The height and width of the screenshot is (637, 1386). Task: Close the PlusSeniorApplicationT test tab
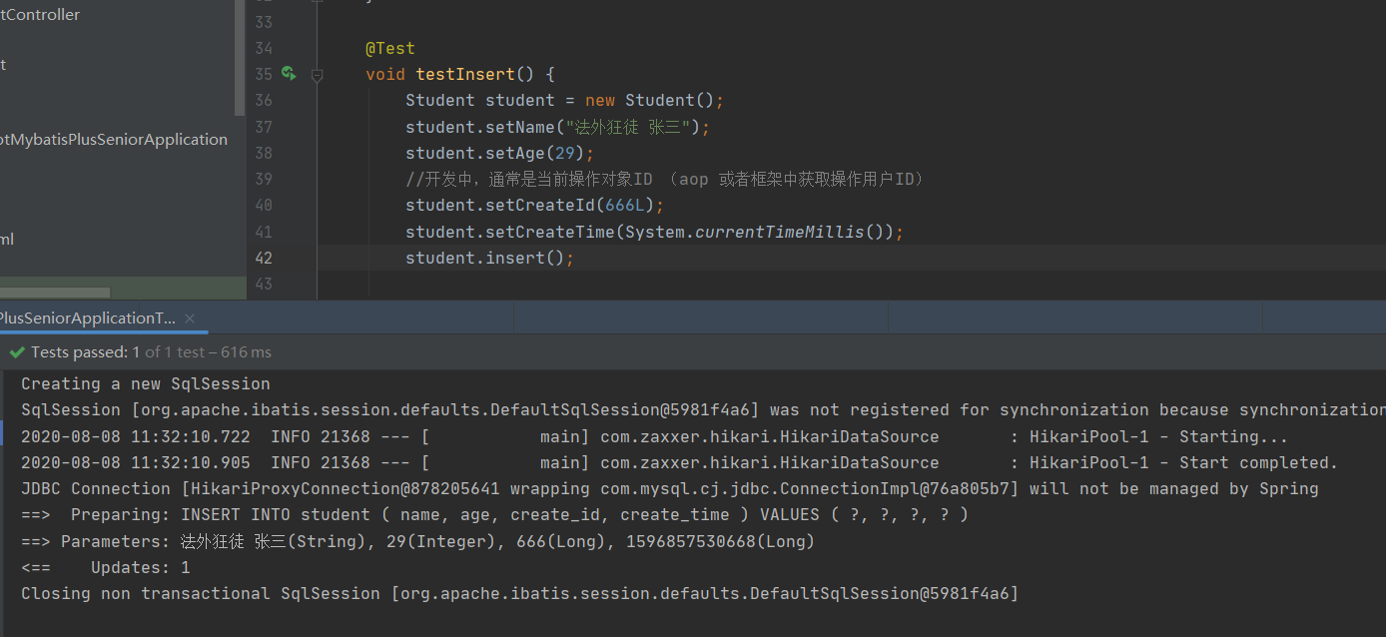coord(190,317)
